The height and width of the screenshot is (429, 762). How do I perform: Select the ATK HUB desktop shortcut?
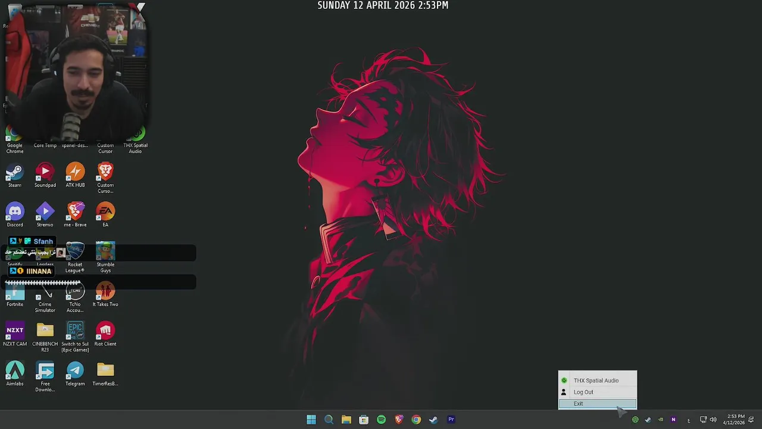tap(75, 176)
